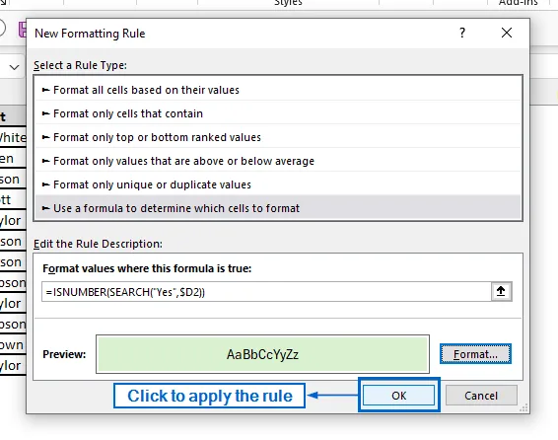Click the green AaBbCcYyZz preview box

pos(262,354)
